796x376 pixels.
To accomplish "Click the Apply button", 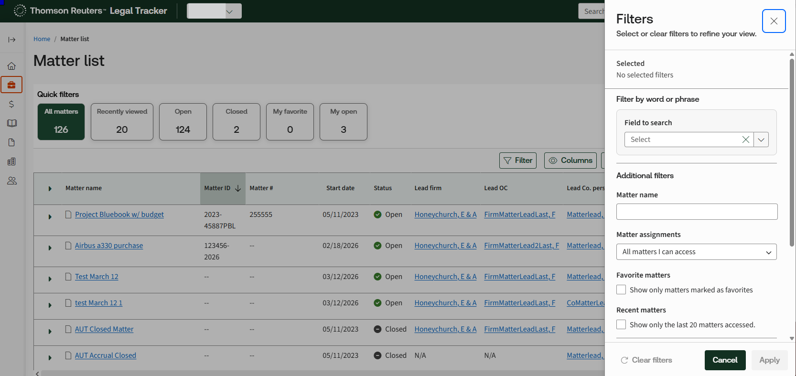I will point(769,360).
